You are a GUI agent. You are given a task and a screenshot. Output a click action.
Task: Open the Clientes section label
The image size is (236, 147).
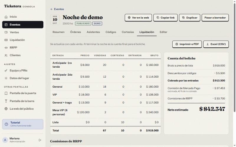[x=15, y=55]
